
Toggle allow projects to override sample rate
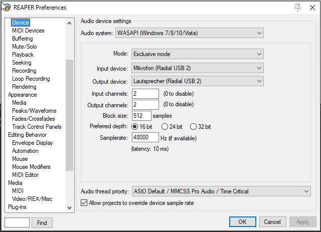click(84, 203)
